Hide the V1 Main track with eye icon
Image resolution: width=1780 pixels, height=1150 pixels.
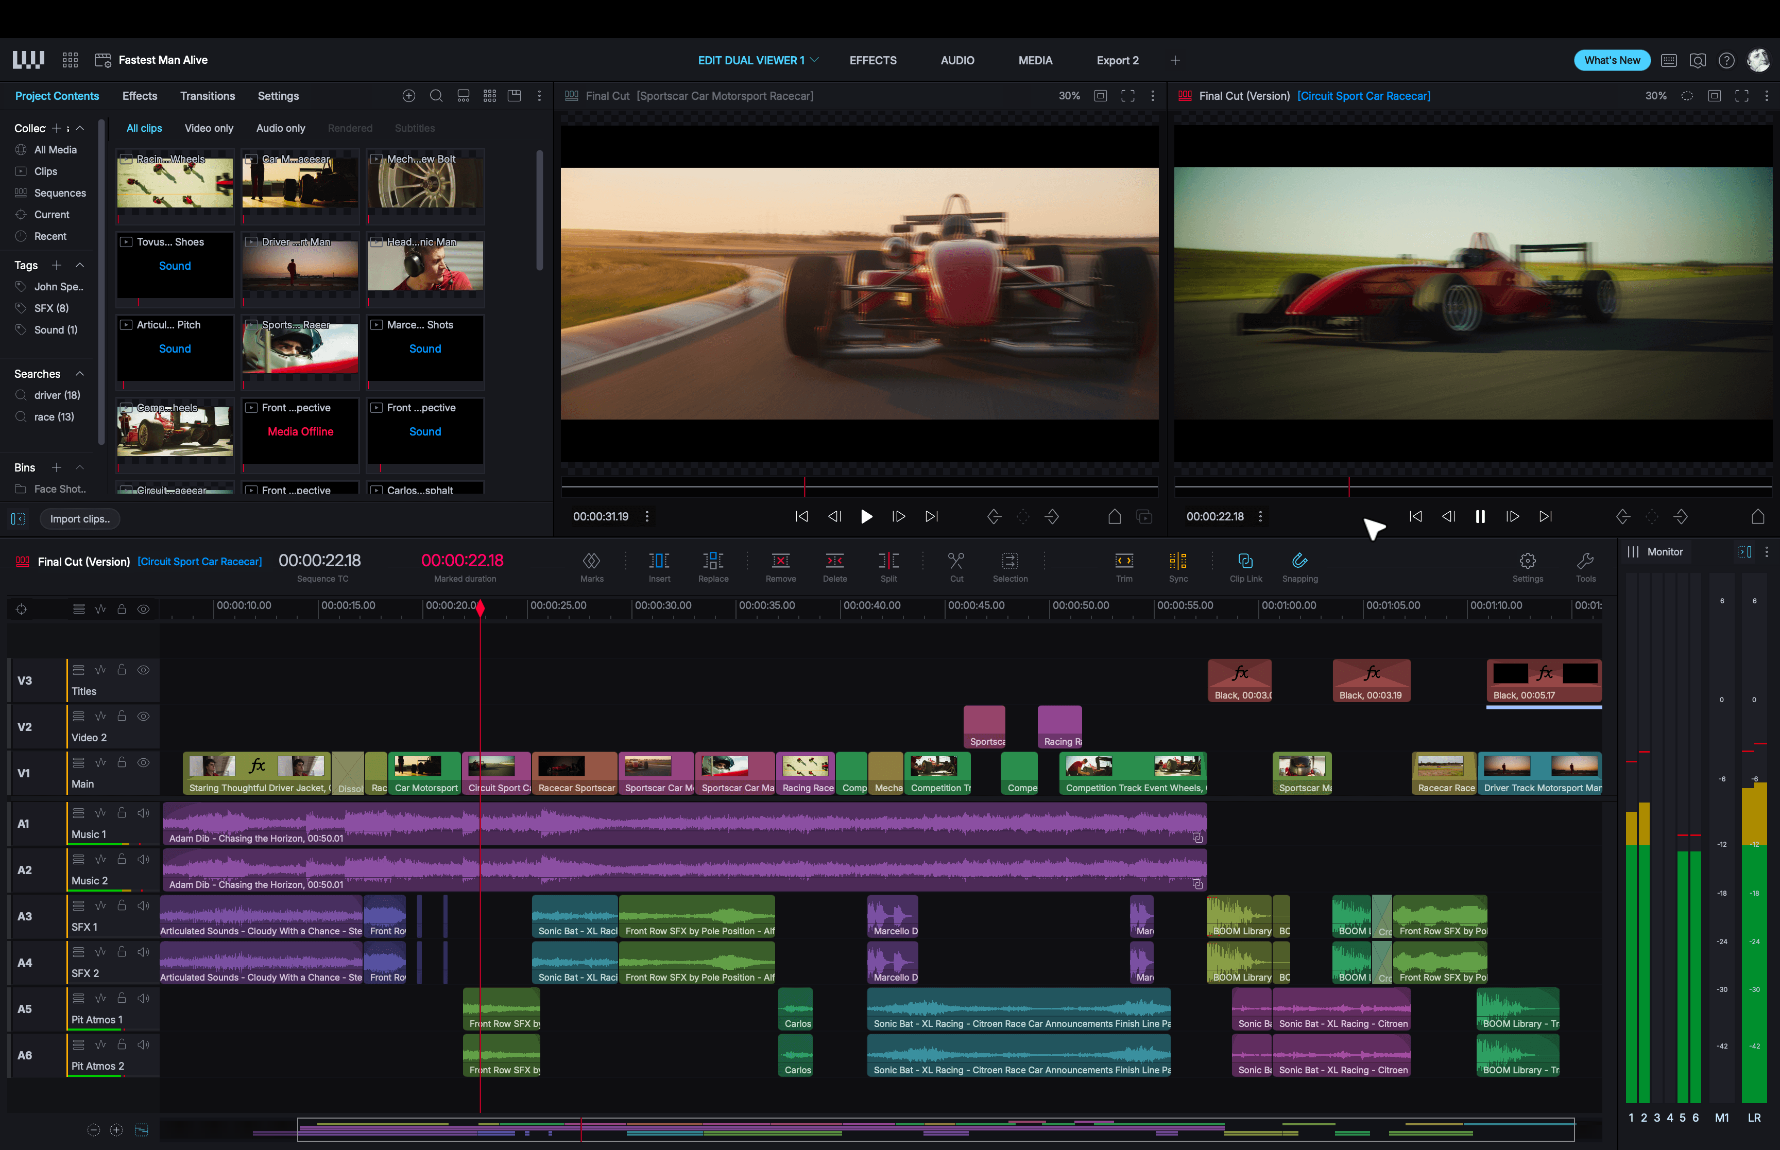pos(143,763)
